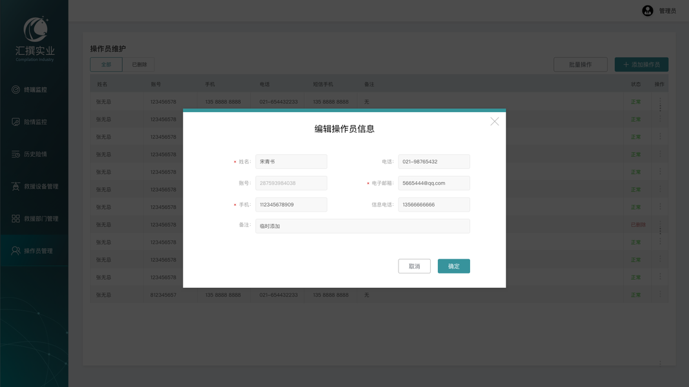
Task: Click the 救援设备管理 equipment icon
Action: [x=15, y=186]
